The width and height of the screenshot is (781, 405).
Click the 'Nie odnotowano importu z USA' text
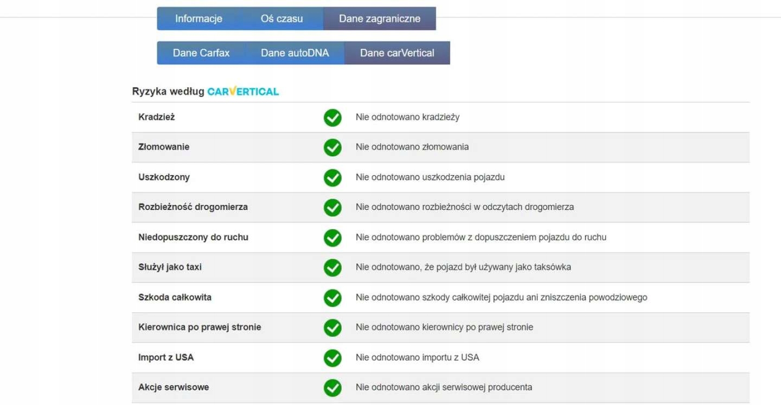[x=417, y=358]
